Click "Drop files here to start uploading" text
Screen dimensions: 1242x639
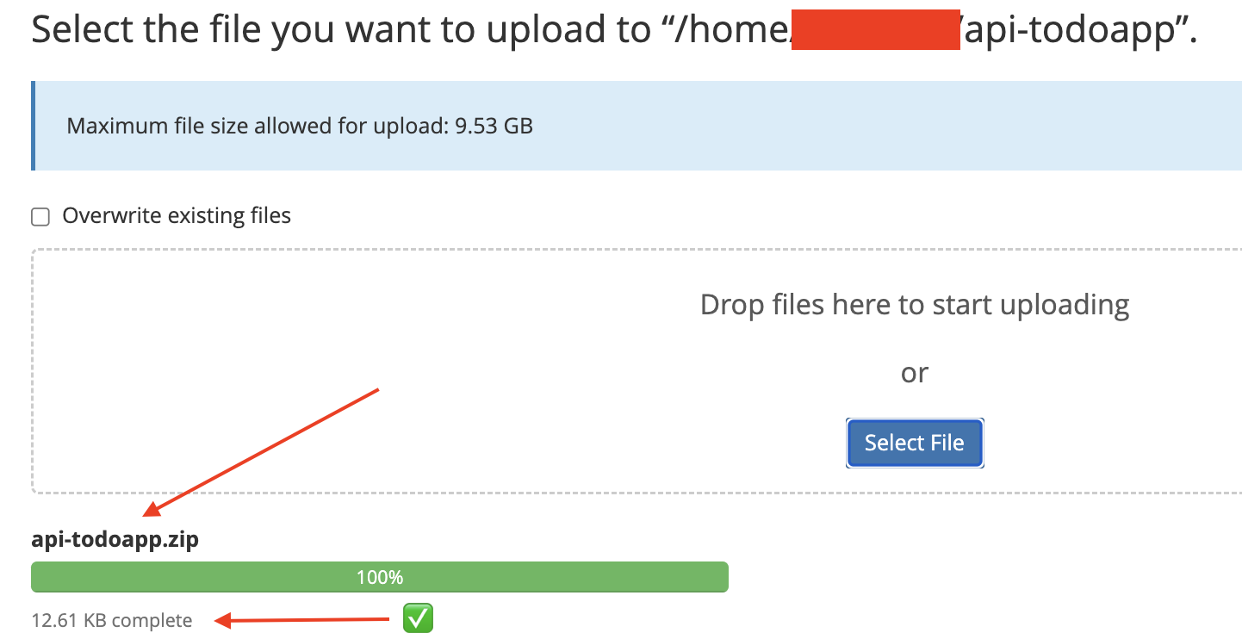914,305
